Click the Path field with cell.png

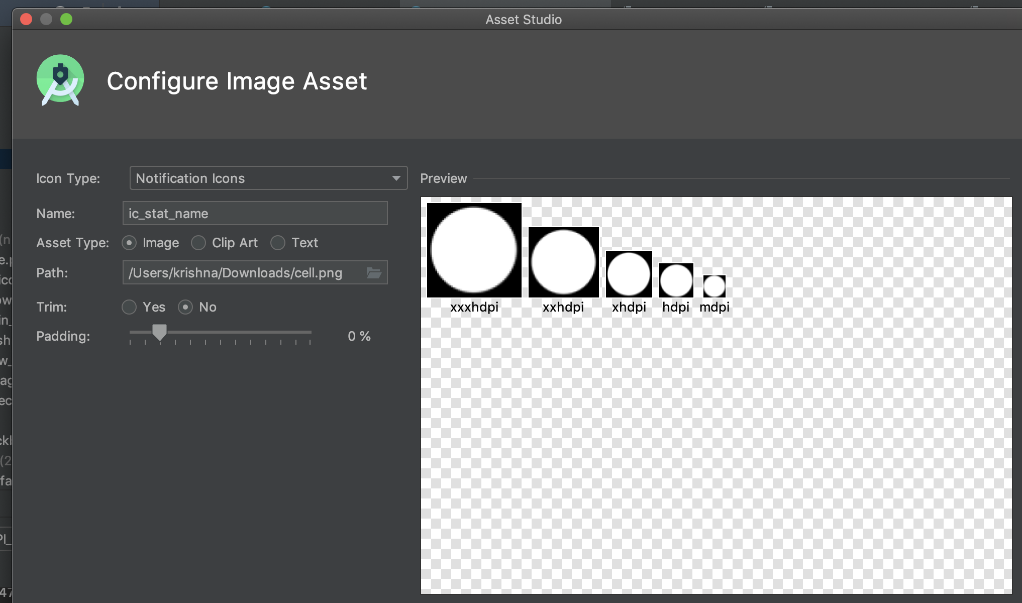click(x=255, y=272)
